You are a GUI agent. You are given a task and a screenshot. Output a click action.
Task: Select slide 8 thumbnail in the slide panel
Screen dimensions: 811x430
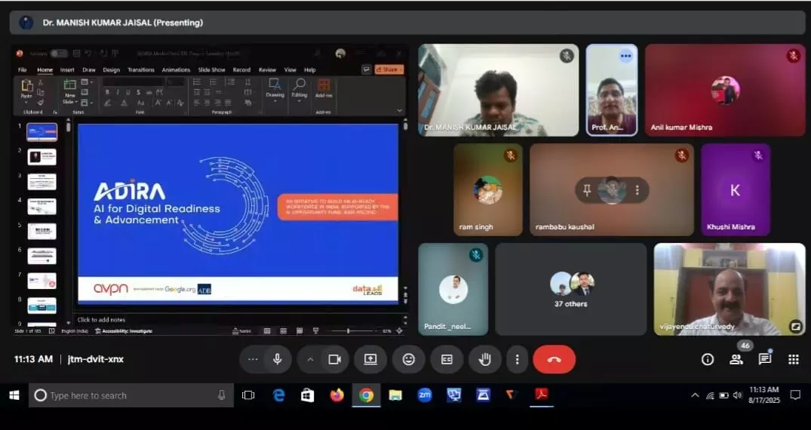42,306
